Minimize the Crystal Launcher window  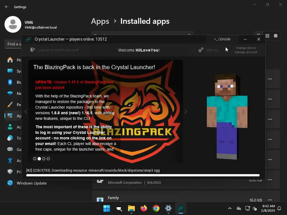point(245,39)
